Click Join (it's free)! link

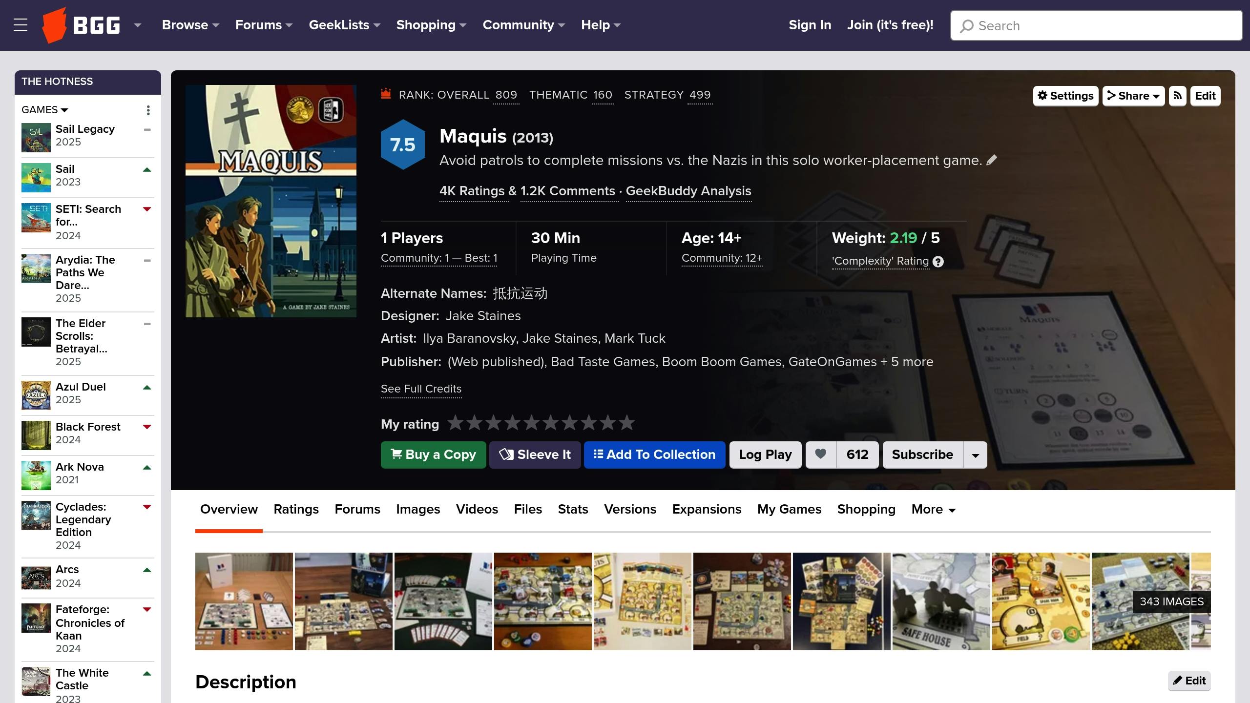tap(890, 25)
